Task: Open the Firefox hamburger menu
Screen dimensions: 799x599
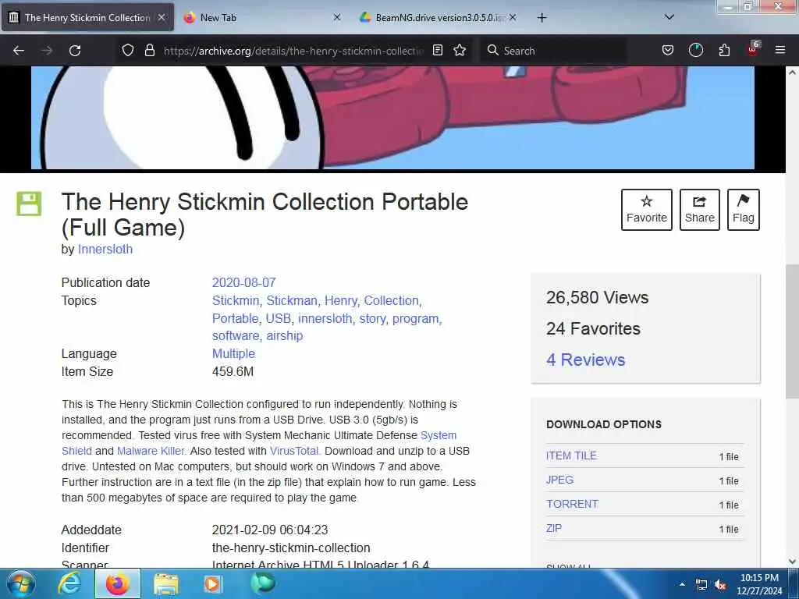Action: (779, 51)
